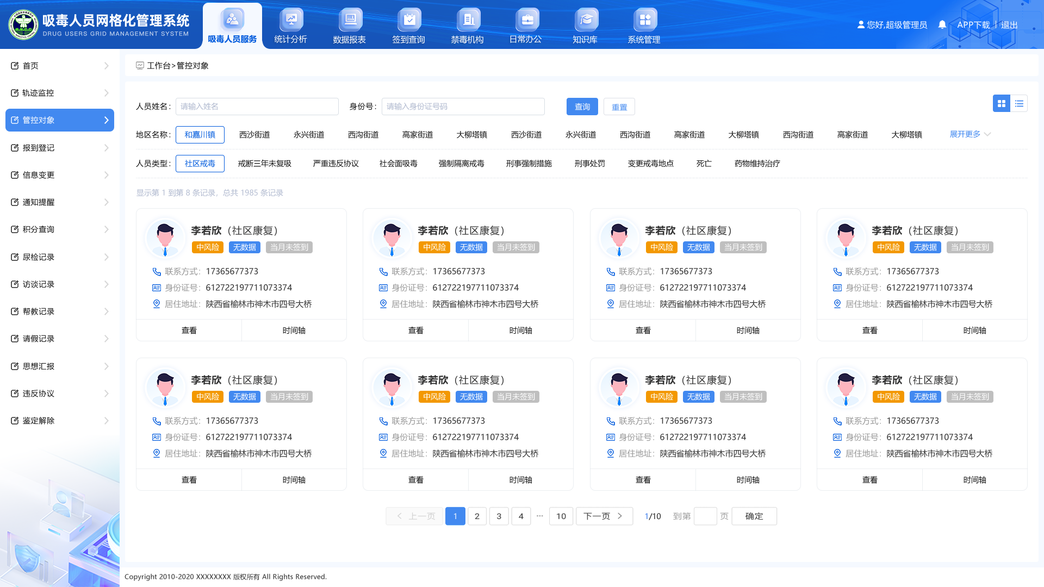Open the 统计分析 module icon
Screen dimensions: 1044x587
[291, 20]
